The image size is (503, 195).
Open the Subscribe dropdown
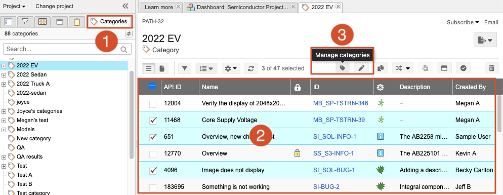(463, 22)
